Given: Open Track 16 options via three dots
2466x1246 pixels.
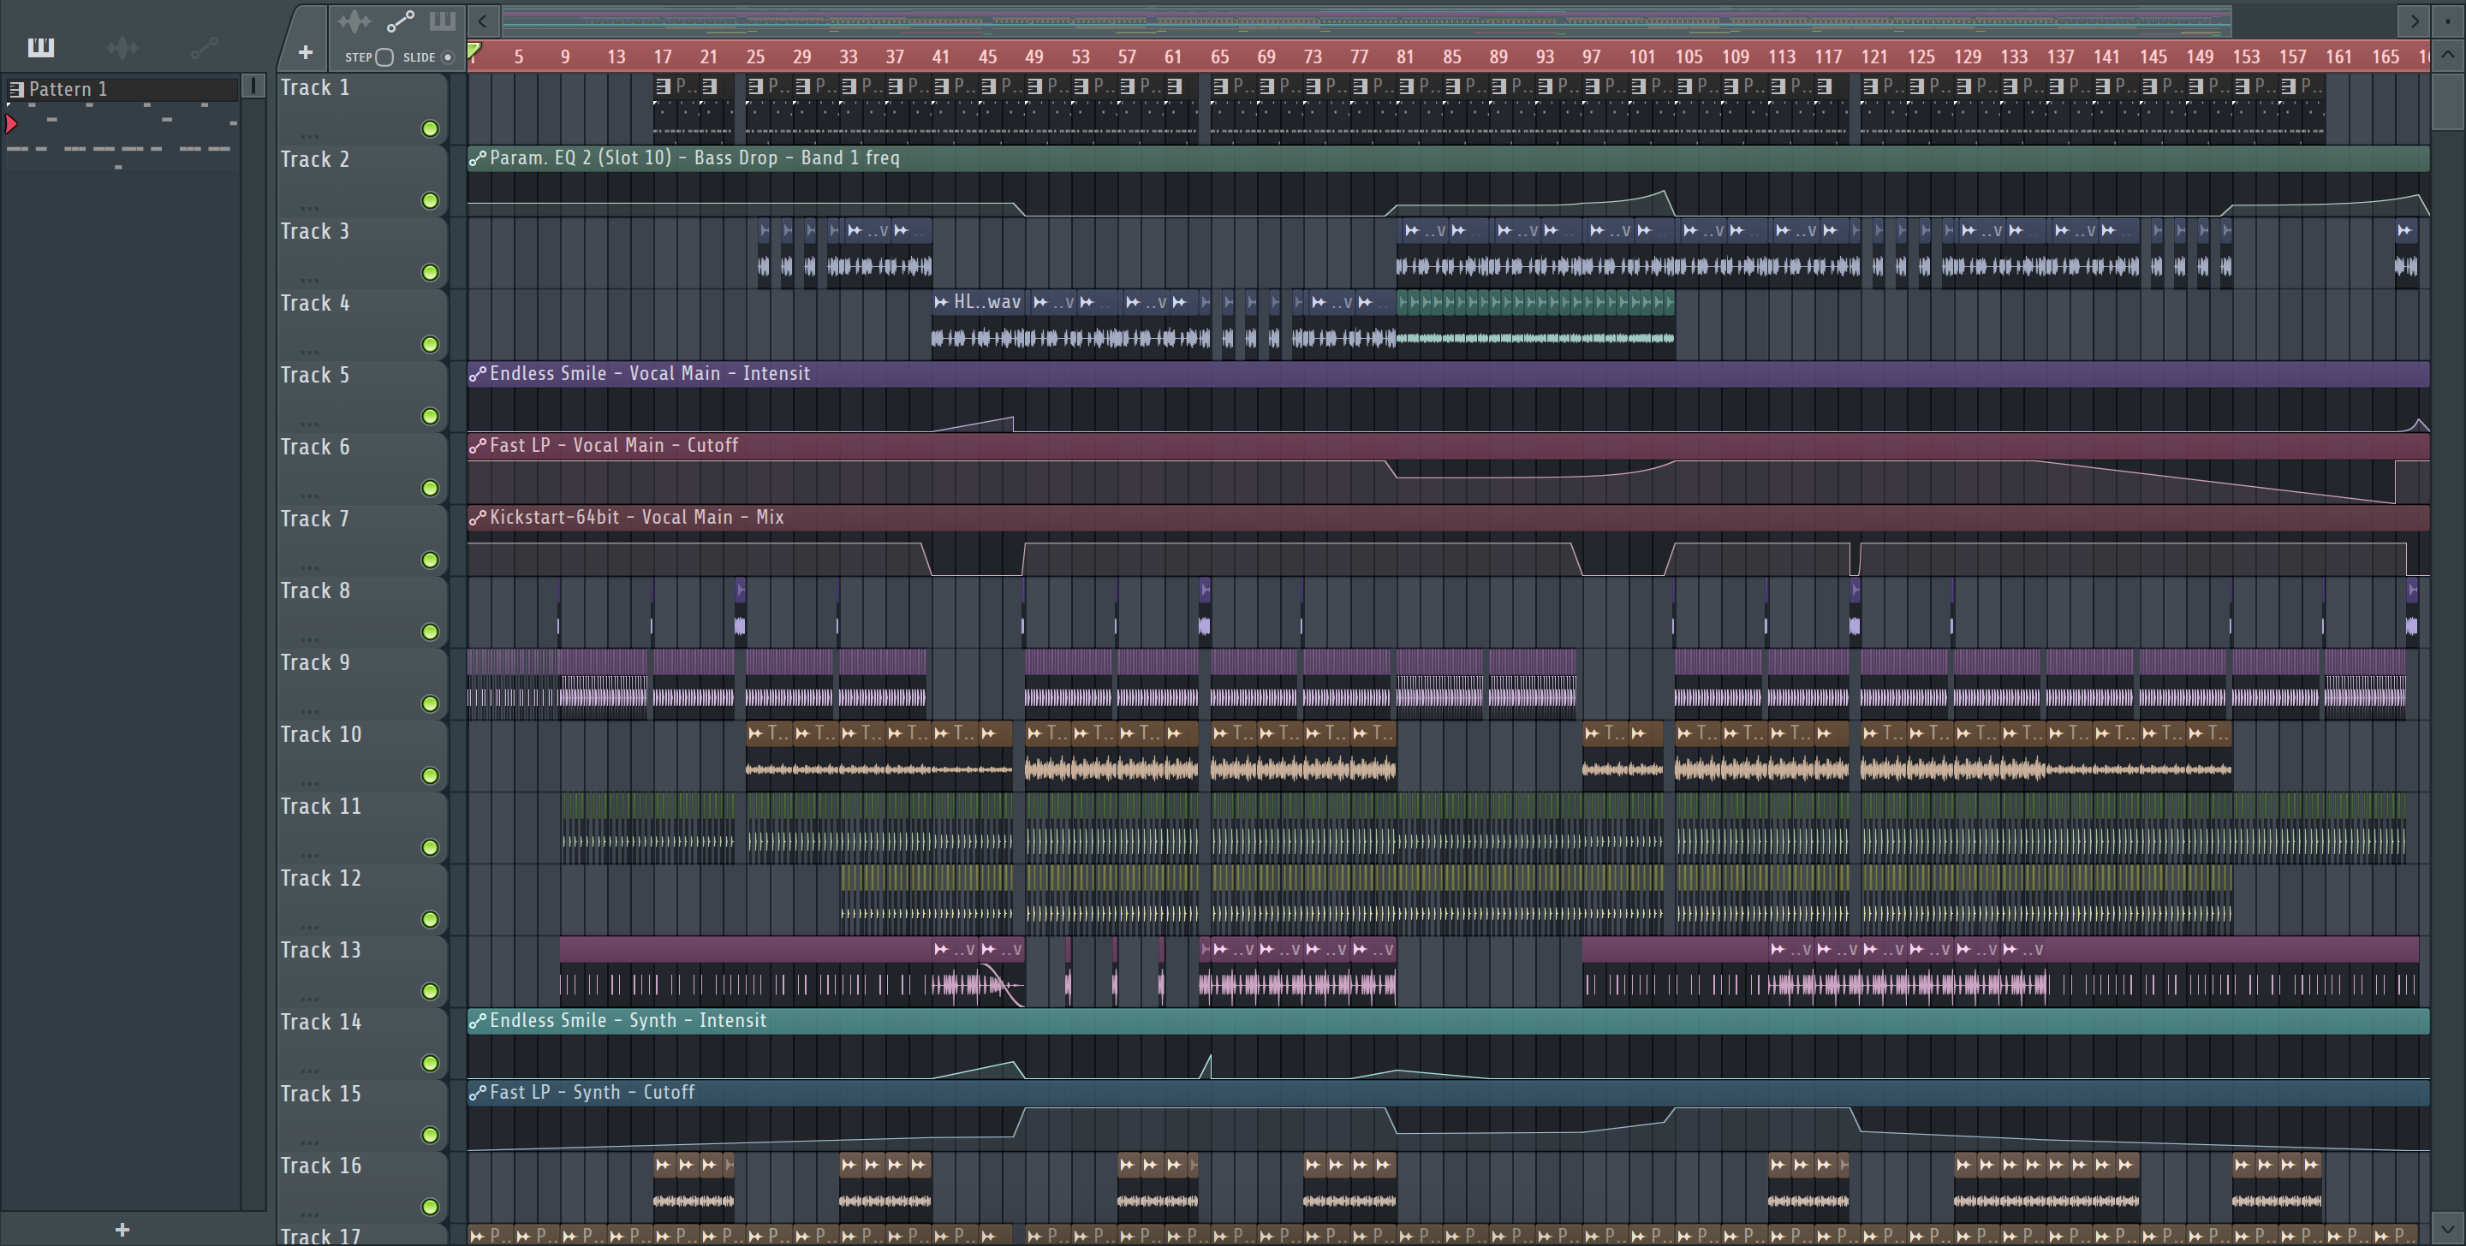Looking at the screenshot, I should [309, 1213].
